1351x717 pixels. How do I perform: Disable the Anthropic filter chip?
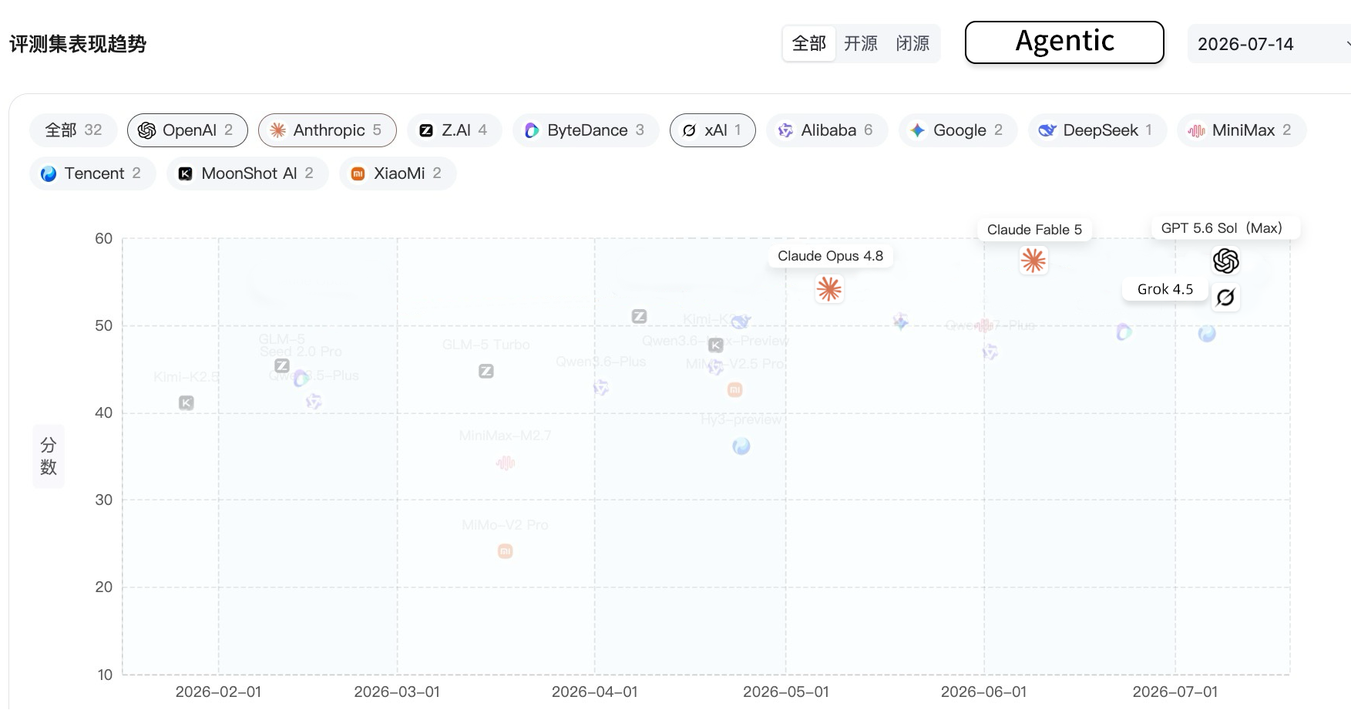(328, 130)
